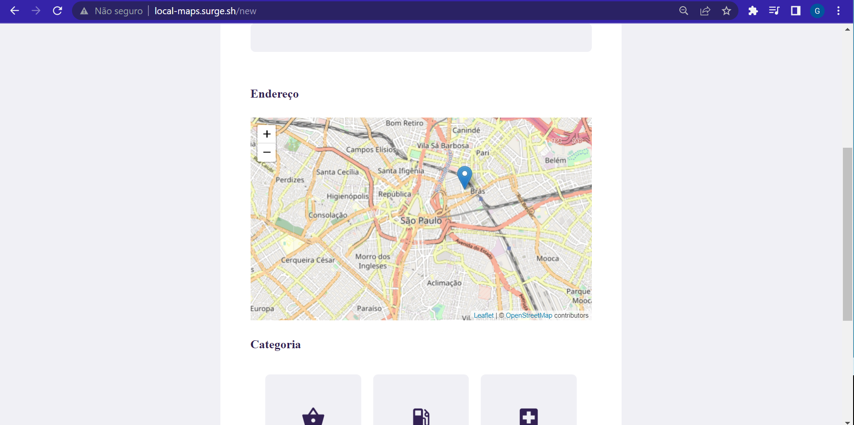Viewport: 854px width, 425px height.
Task: Click the 'Bom Retiro' map label
Action: (x=404, y=123)
